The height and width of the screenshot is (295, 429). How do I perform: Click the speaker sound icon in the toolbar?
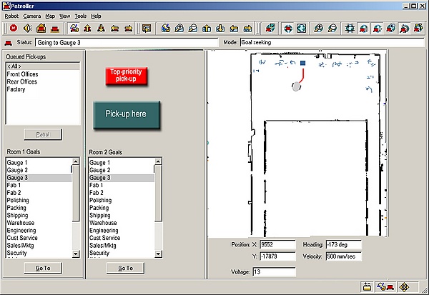tap(26, 29)
